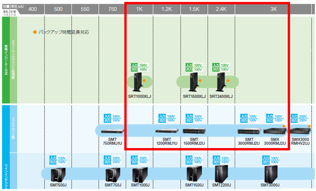Click the SMT1200RMJ1U rack UPS image
Image resolution: width=316 pixels, height=191 pixels.
pos(167,131)
